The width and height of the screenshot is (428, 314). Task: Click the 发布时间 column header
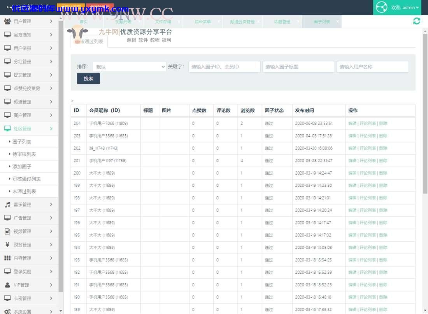pyautogui.click(x=304, y=110)
